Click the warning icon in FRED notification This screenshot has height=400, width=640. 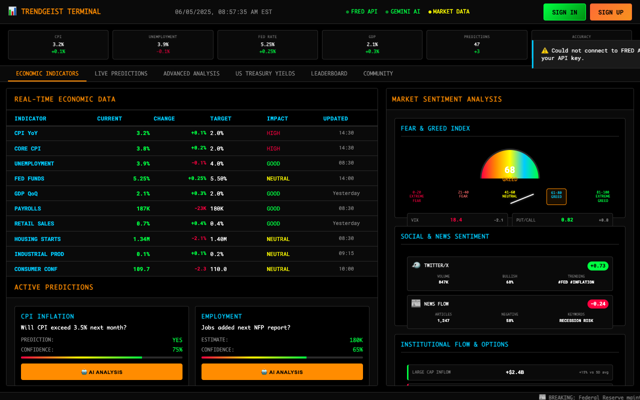coord(545,50)
